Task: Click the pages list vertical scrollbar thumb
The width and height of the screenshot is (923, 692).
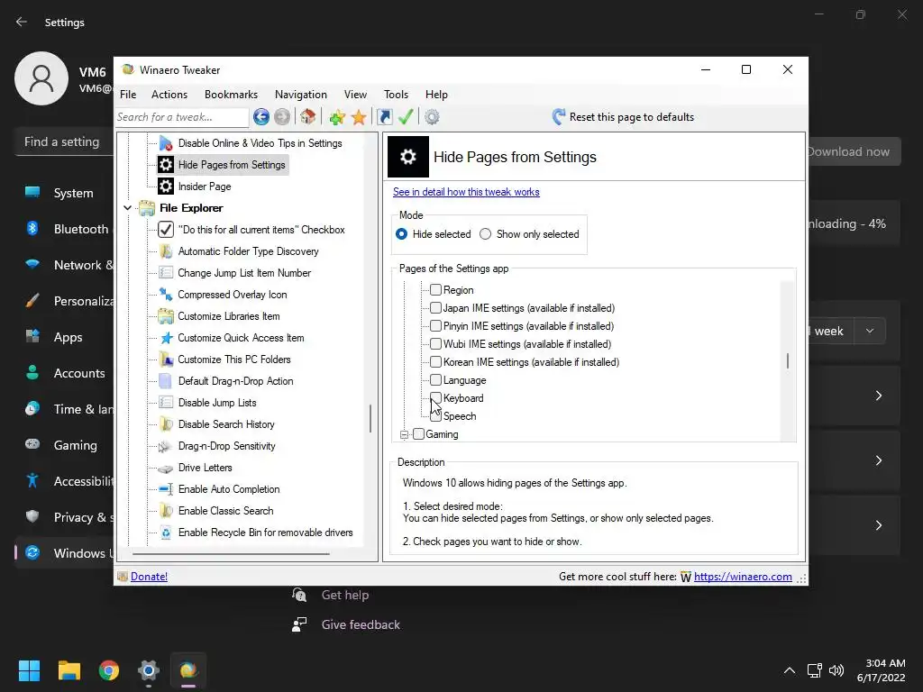Action: 788,360
